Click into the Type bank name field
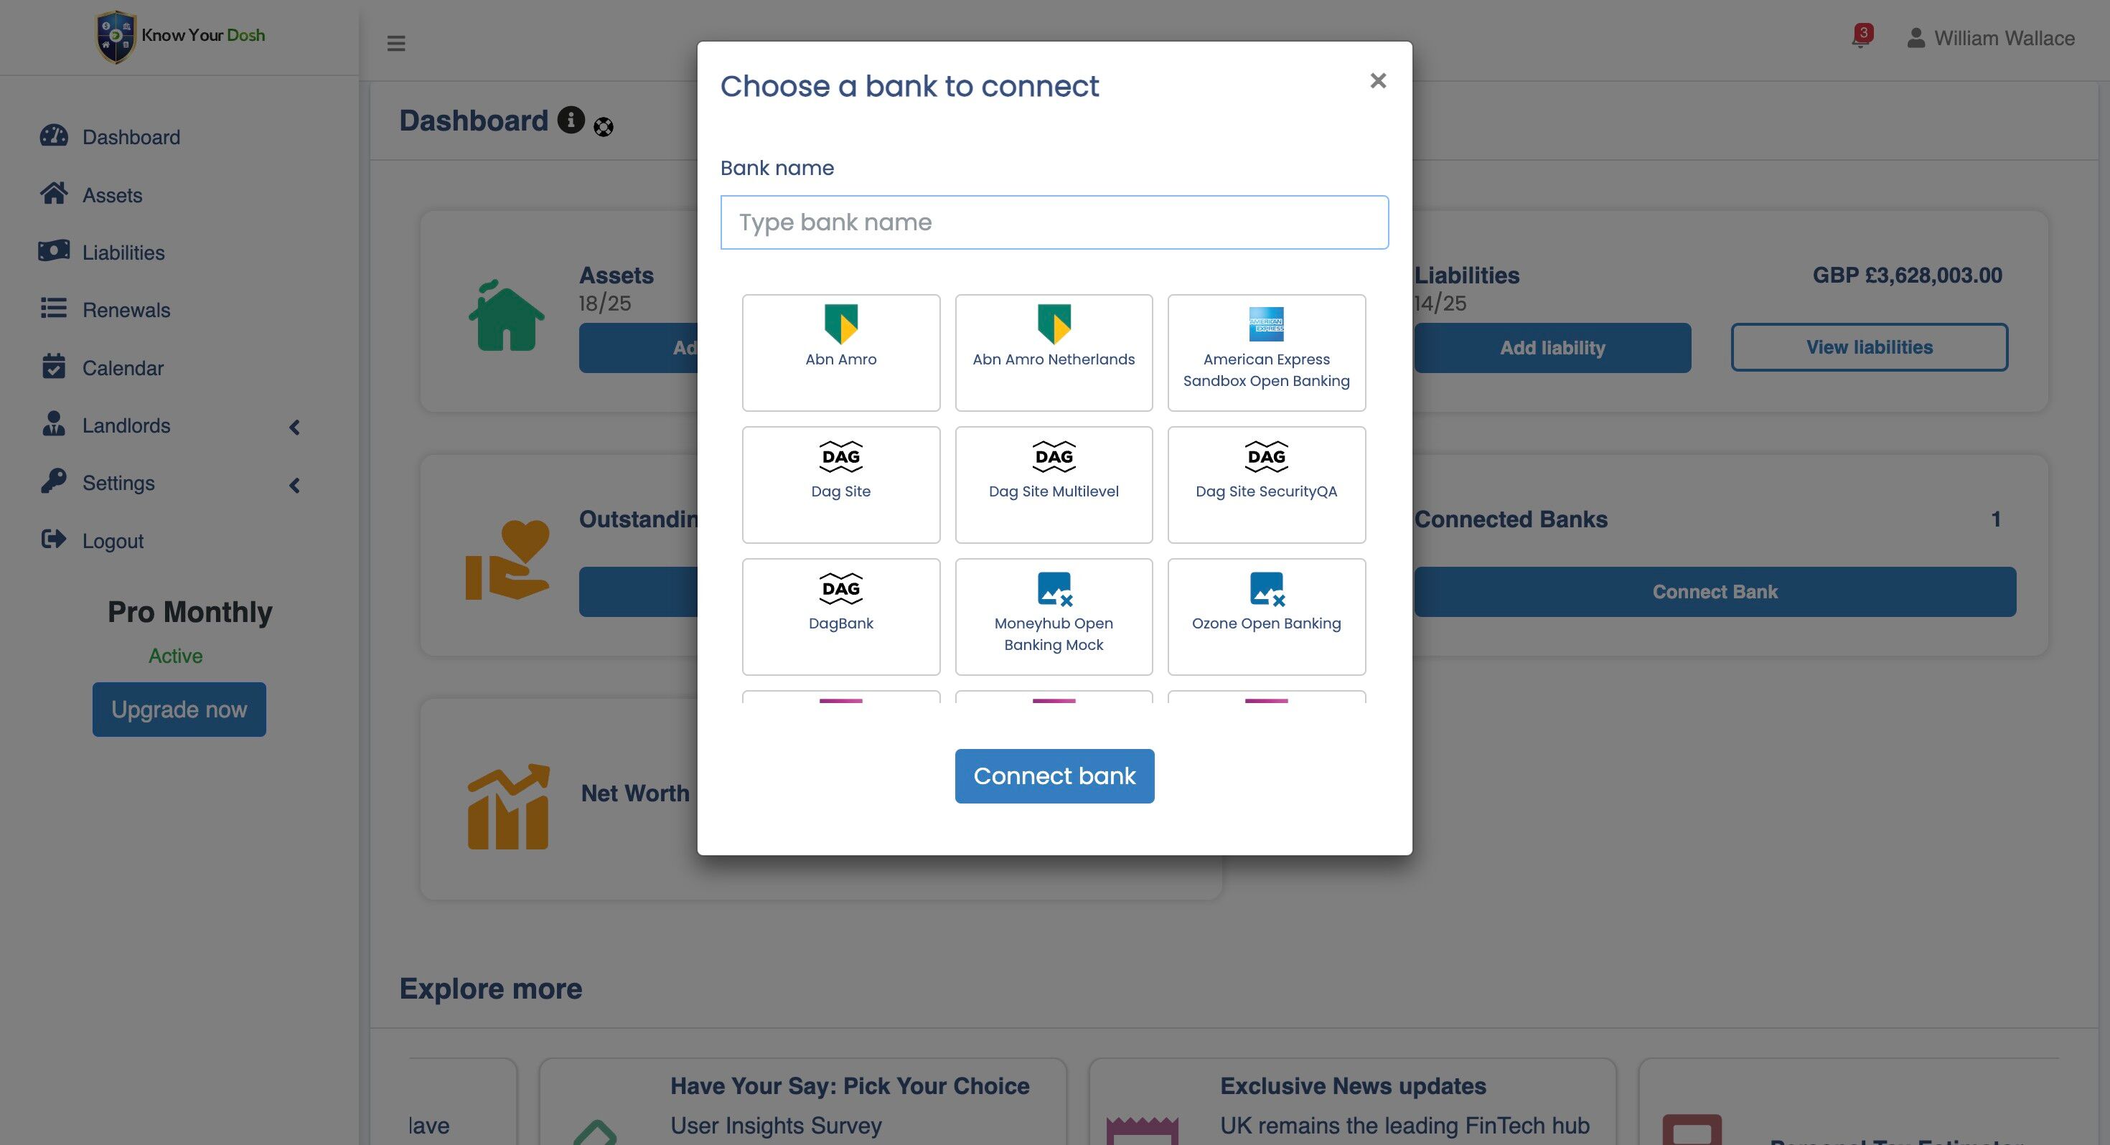Screen dimensions: 2110x1145 1054,222
